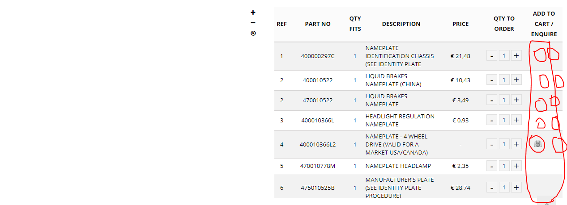Decrease quantity for Manufacturer's Plate

pos(492,188)
